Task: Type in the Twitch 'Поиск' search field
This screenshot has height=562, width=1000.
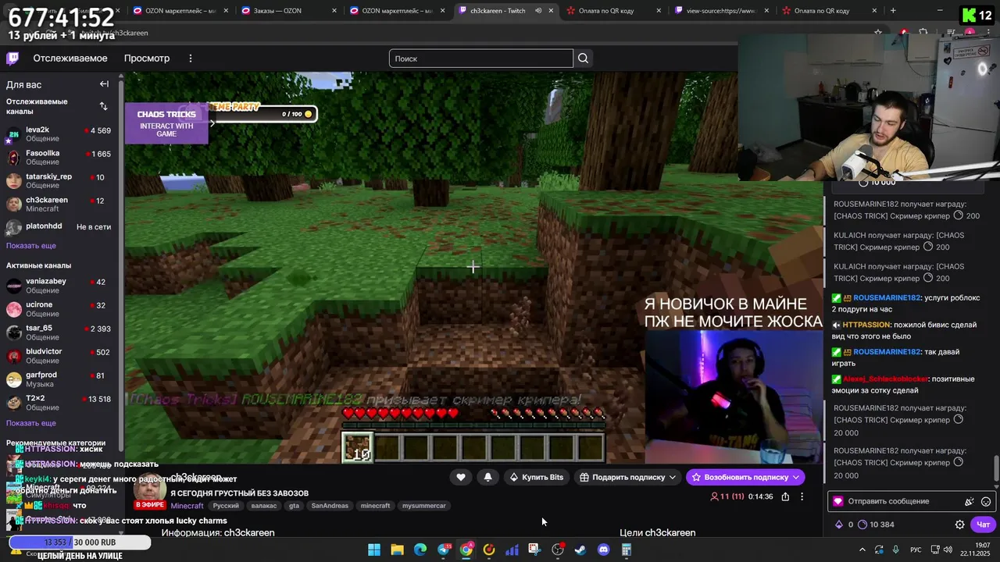Action: 480,59
